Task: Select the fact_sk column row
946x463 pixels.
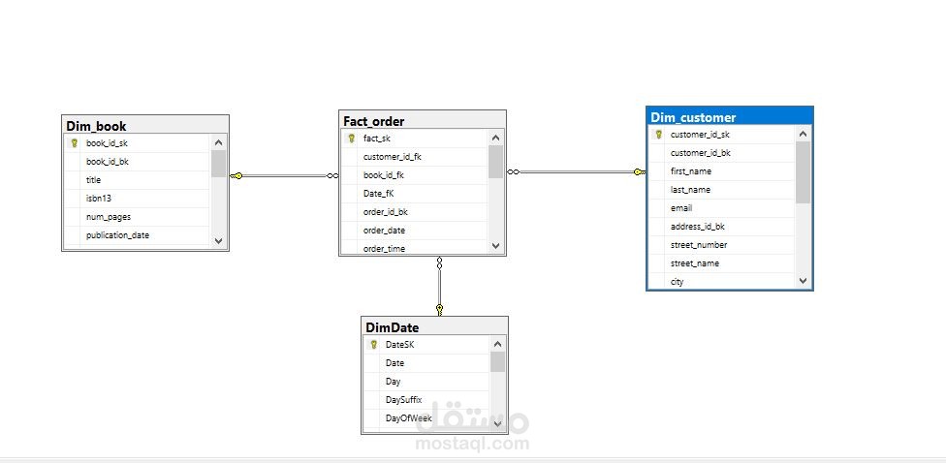Action: coord(414,139)
